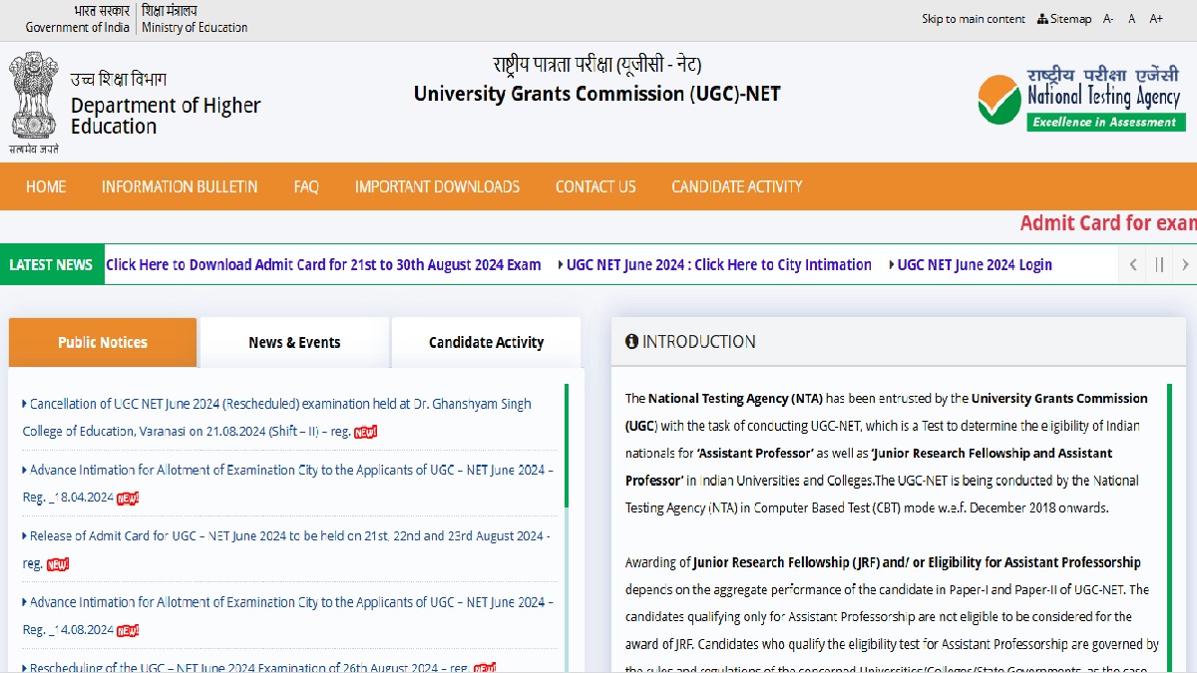
Task: Click the next arrow on the news ticker
Action: [1185, 264]
